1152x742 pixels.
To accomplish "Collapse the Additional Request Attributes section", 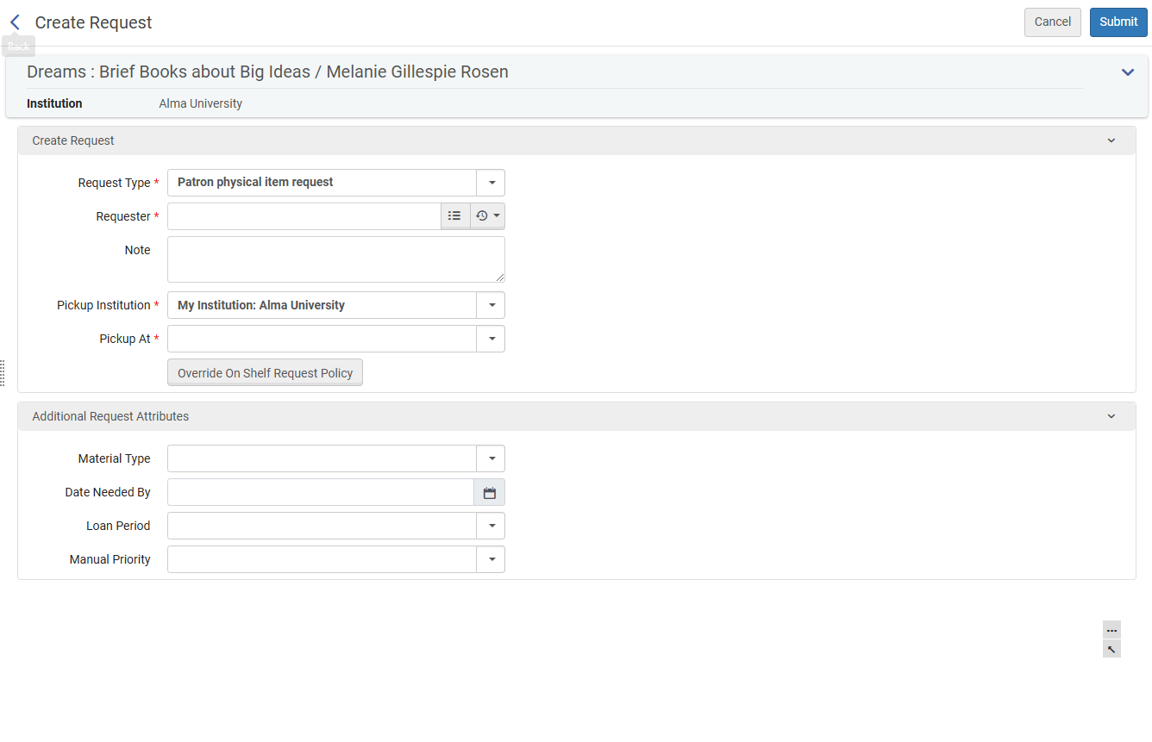I will click(x=1111, y=416).
